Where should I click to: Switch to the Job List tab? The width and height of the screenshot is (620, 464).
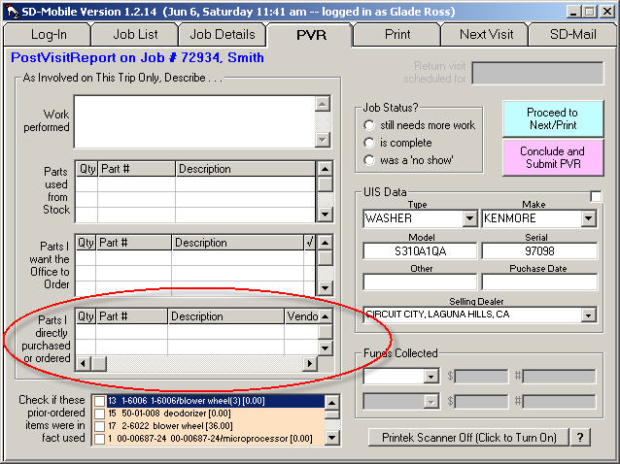[135, 34]
